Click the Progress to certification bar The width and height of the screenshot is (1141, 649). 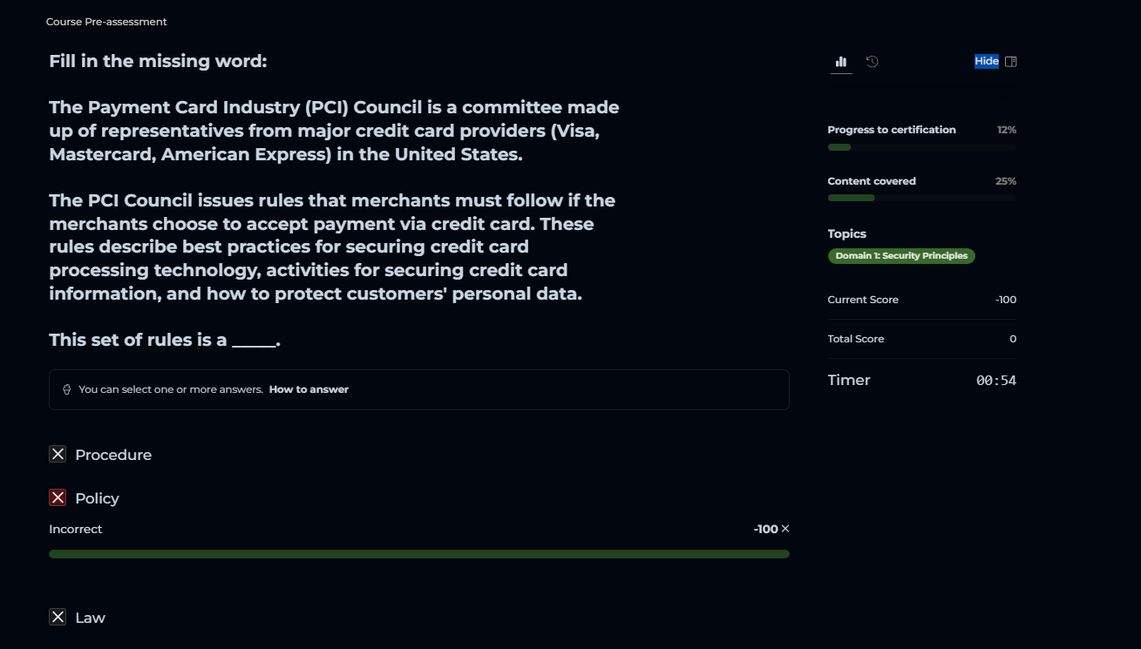[x=921, y=147]
